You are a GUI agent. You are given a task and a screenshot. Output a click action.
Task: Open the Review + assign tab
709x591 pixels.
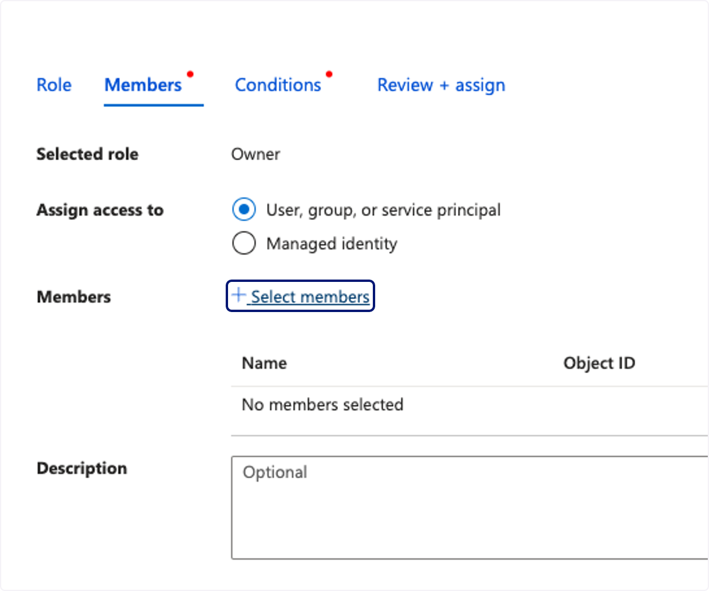click(x=441, y=85)
